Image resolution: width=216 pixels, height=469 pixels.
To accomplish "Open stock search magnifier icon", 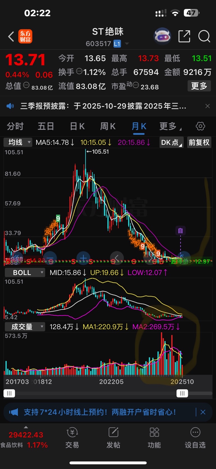I will [204, 36].
